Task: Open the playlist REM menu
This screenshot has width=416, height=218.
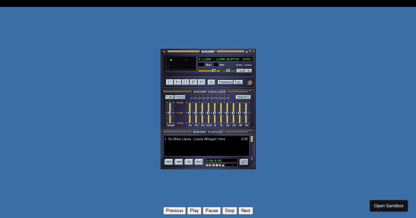Action: [179, 162]
